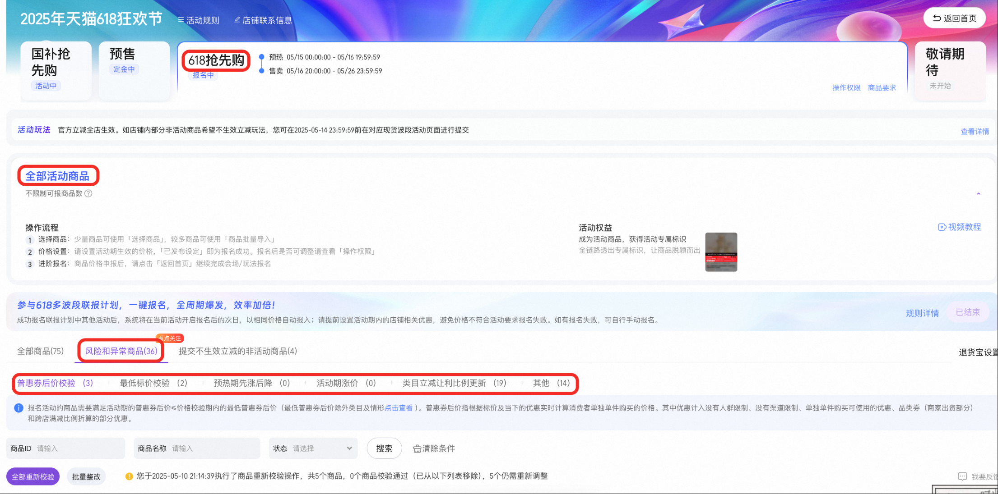Click 批量整改 button

pos(86,476)
